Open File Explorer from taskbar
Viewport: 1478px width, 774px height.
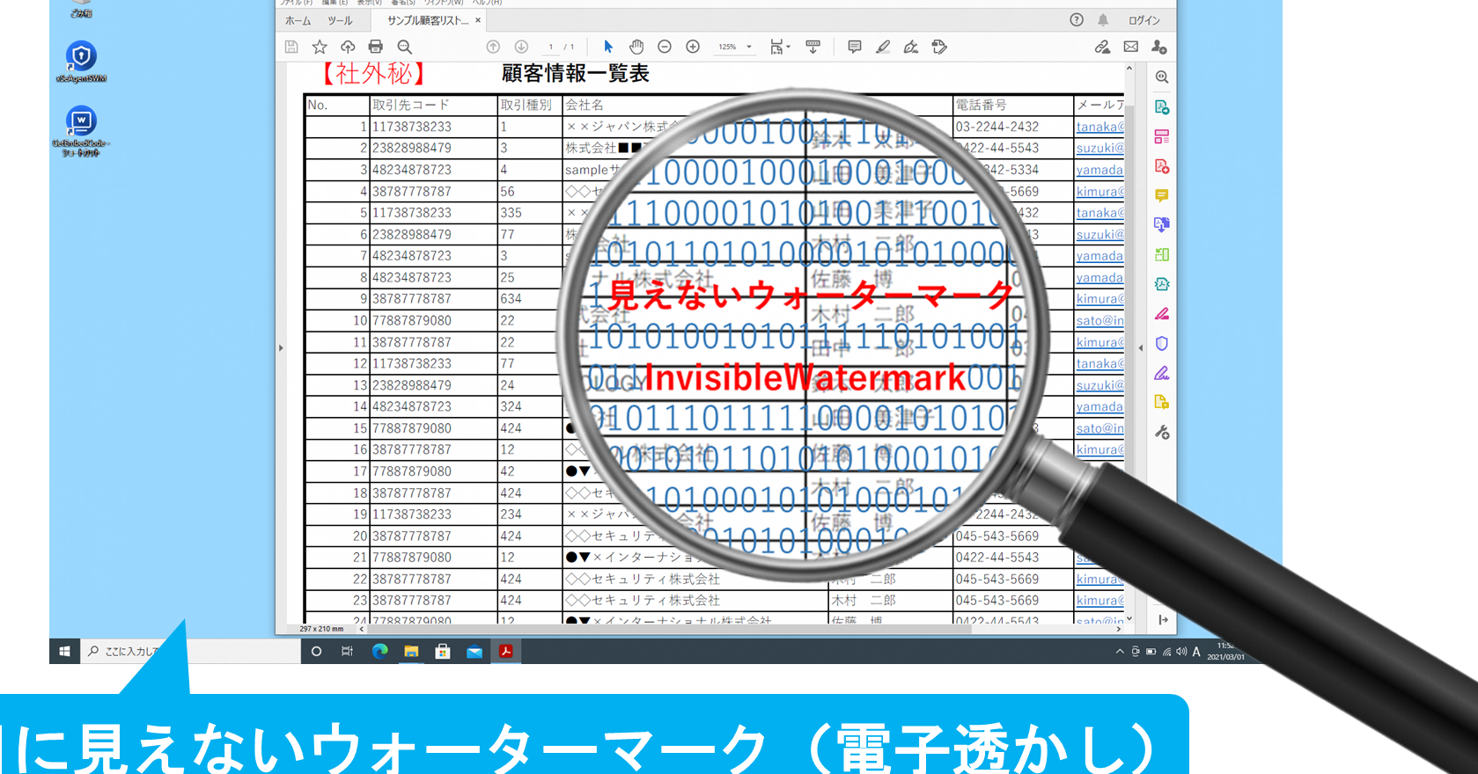(x=411, y=652)
